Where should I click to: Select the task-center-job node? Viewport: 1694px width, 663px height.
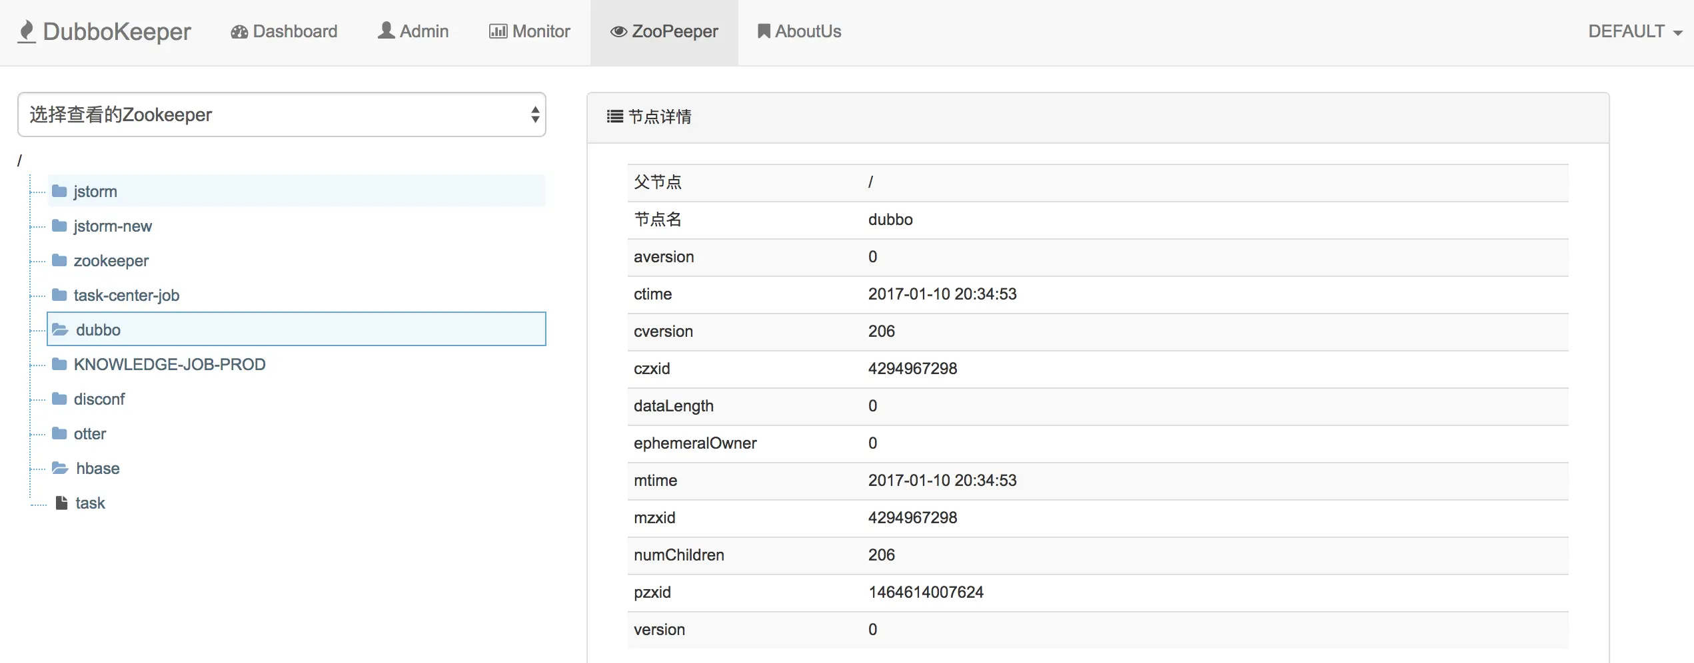point(127,295)
